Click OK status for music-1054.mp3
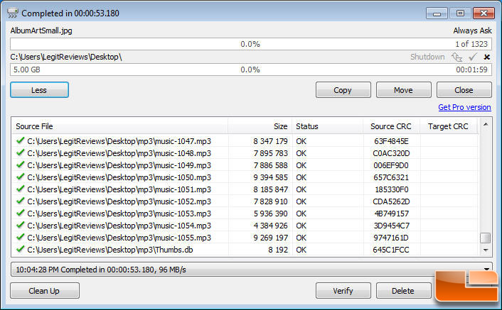502x310 pixels. pyautogui.click(x=301, y=226)
